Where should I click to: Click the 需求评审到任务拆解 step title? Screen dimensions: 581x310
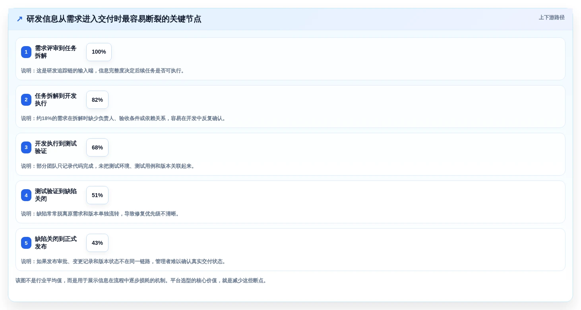56,52
